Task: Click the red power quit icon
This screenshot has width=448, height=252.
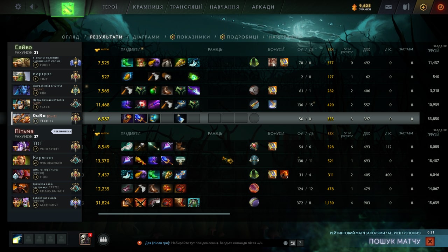Action: (441, 7)
